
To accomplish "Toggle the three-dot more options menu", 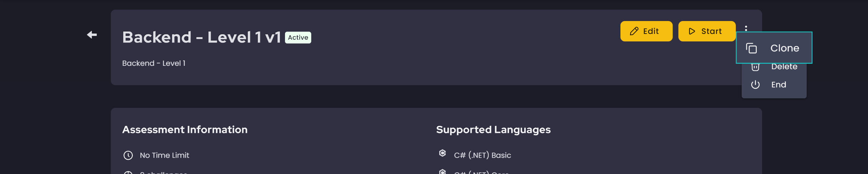I will click(746, 28).
